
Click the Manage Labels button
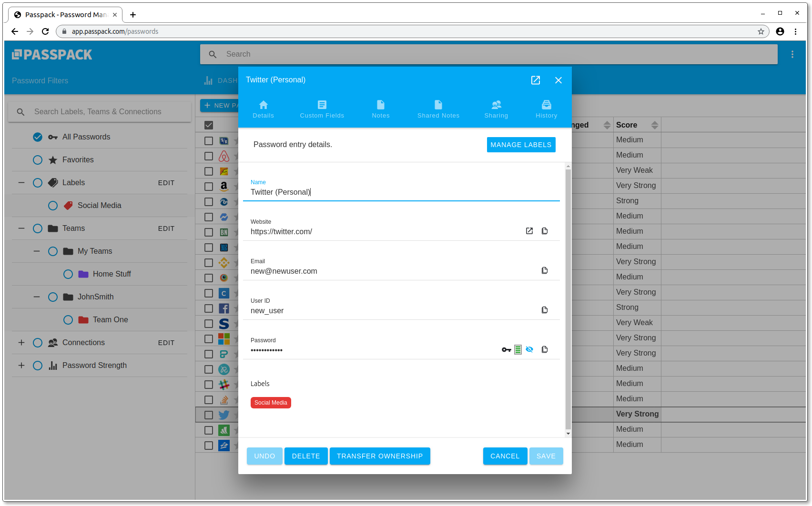521,145
